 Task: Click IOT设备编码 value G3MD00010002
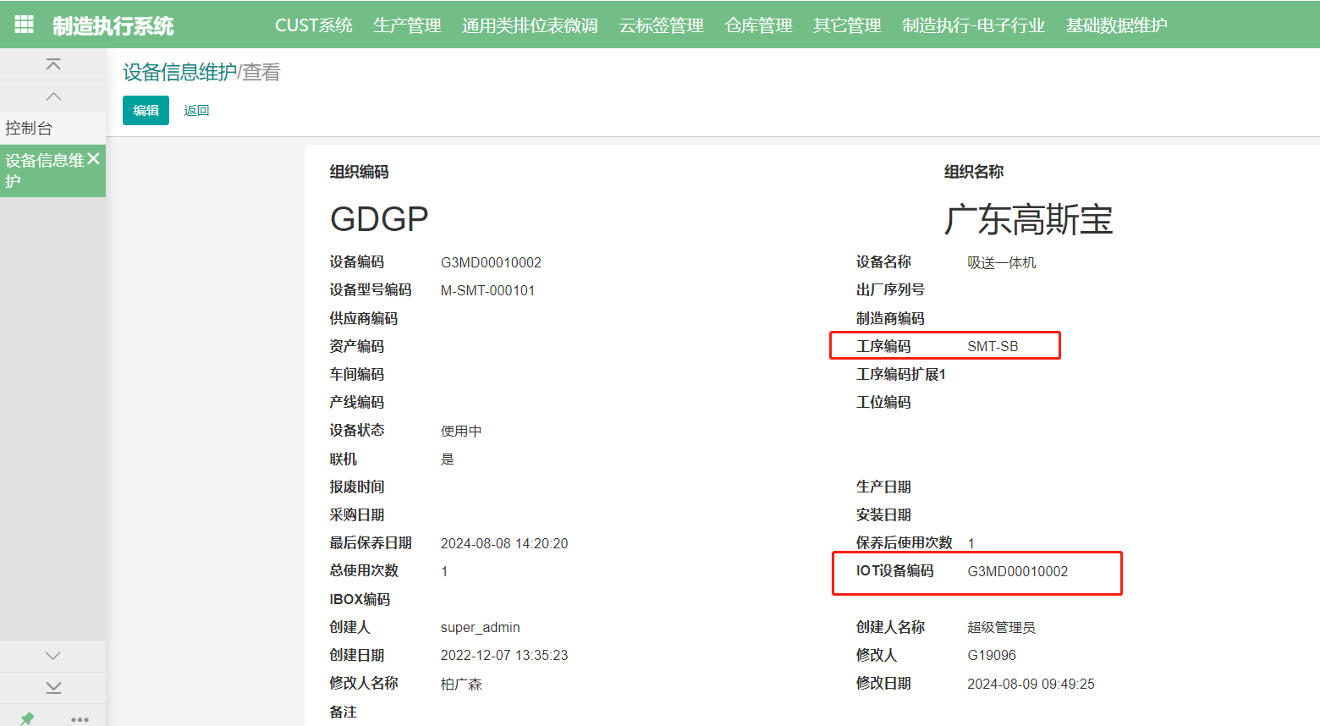click(1018, 571)
